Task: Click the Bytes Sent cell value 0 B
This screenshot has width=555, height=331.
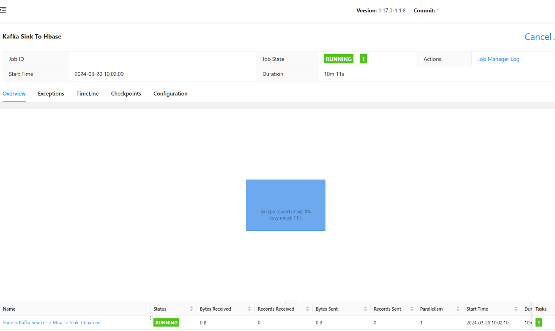Action: click(x=319, y=323)
